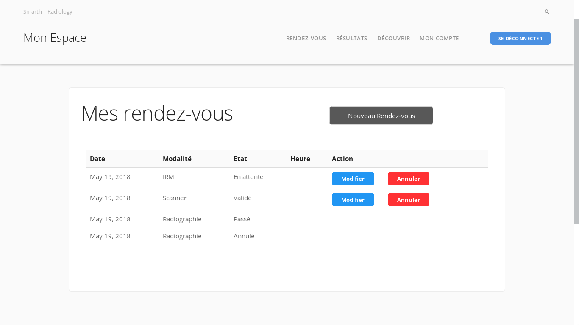Open MON COMPTE in navigation

point(439,38)
